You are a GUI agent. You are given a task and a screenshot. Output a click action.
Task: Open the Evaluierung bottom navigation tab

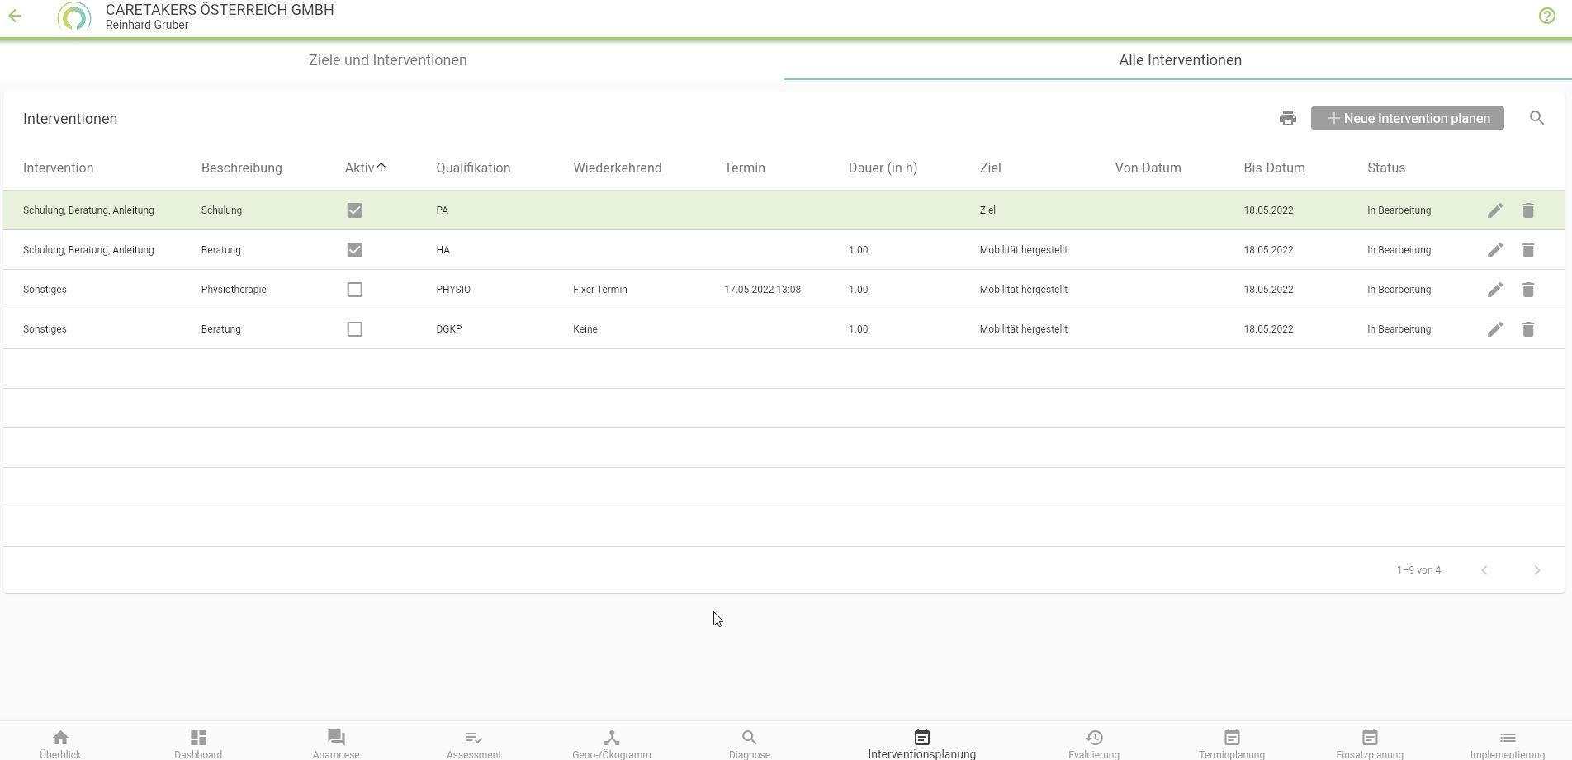point(1093,743)
